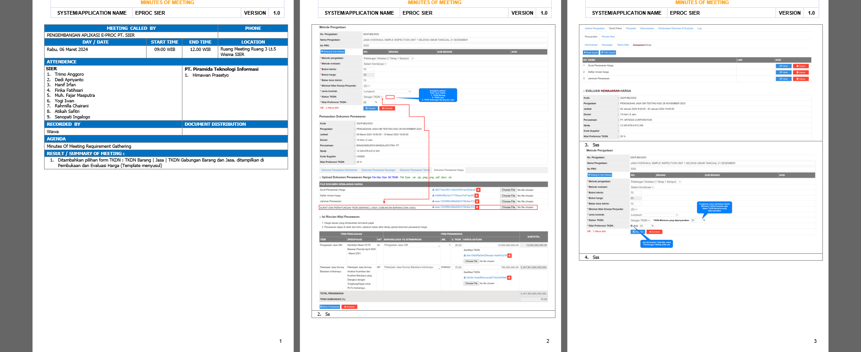Delete the Surat Penawaran Harga uploaded file
Viewport: 861px width, 352px height.
[478, 190]
